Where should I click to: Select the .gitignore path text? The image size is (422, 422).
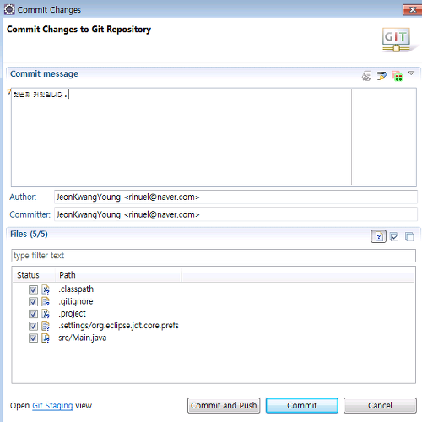(76, 301)
